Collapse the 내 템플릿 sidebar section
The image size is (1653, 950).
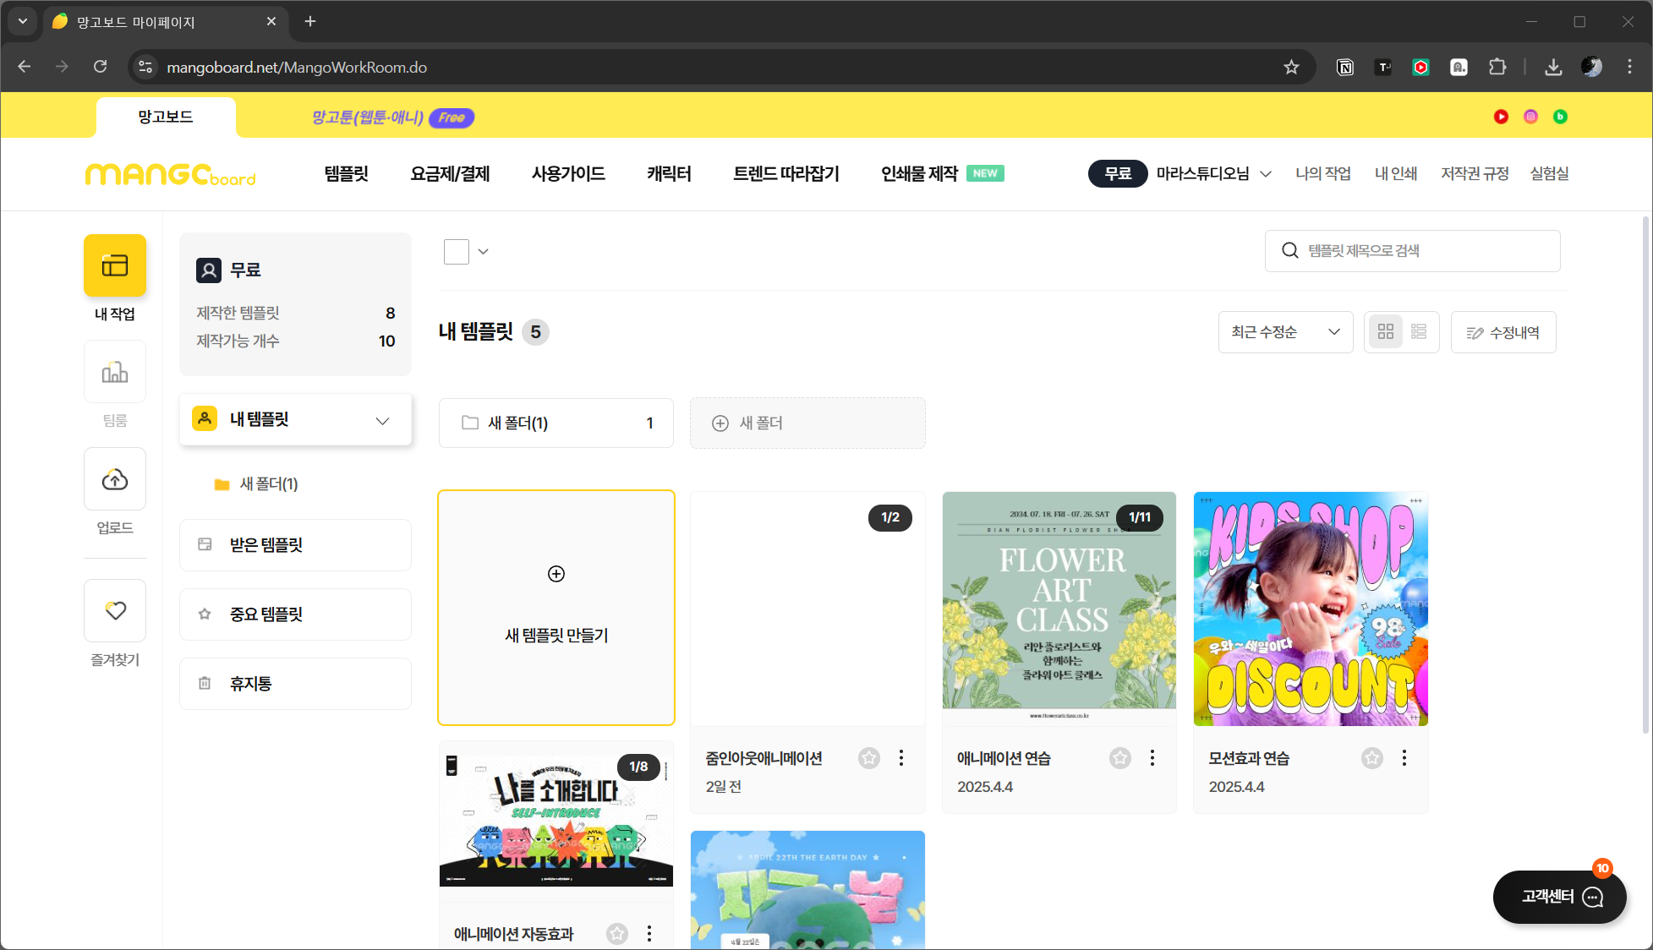pyautogui.click(x=382, y=420)
